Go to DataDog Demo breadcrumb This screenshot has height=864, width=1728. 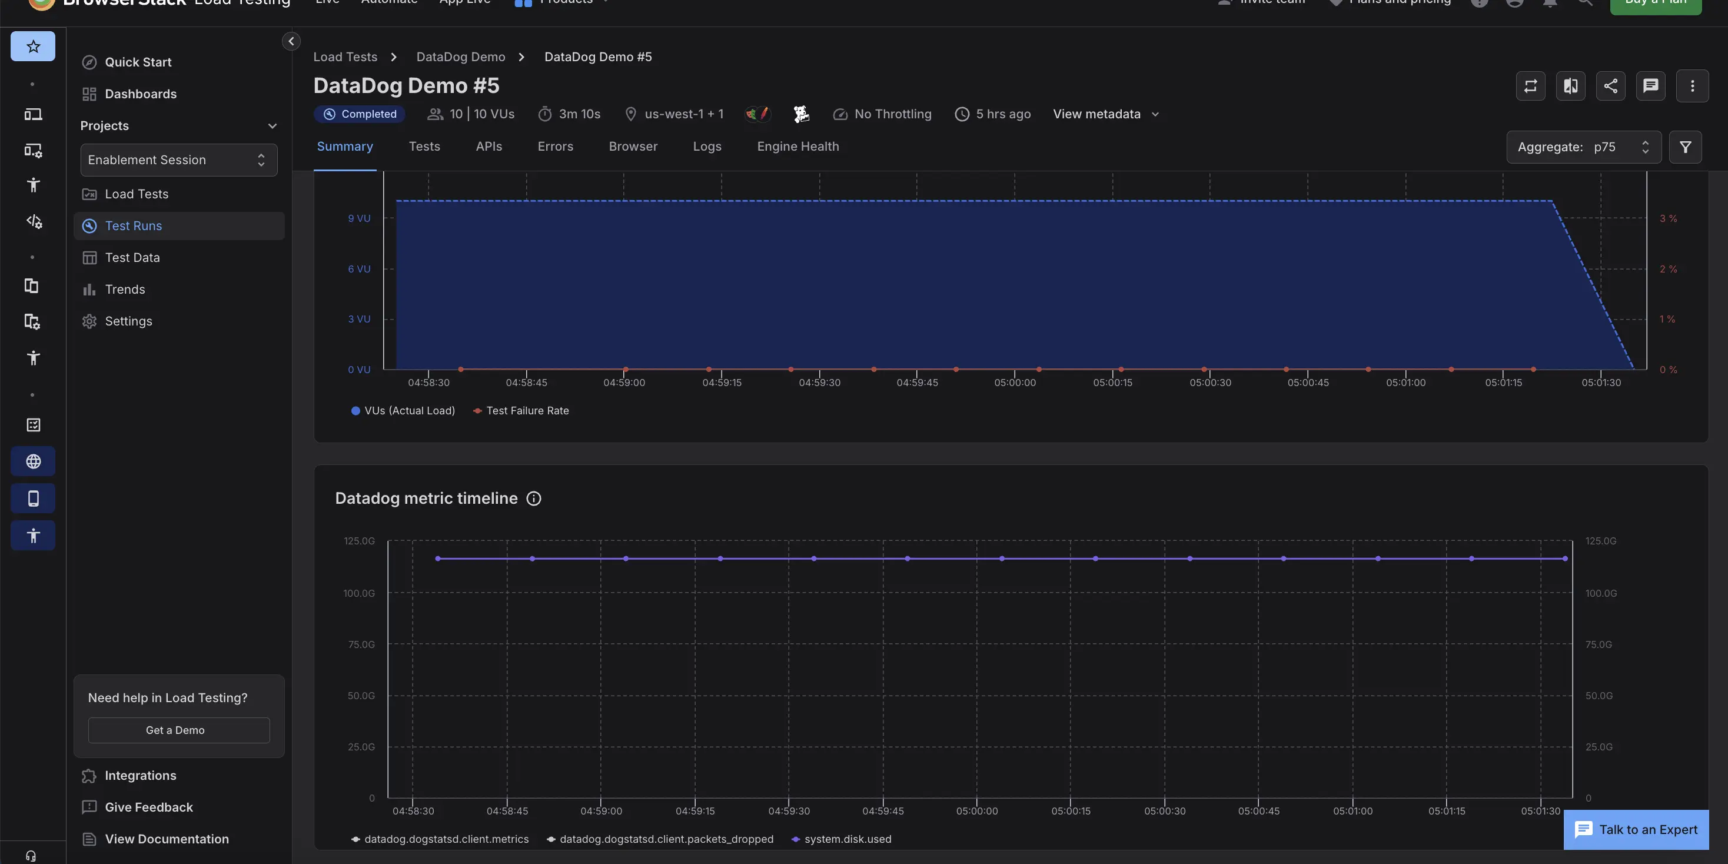pos(461,57)
